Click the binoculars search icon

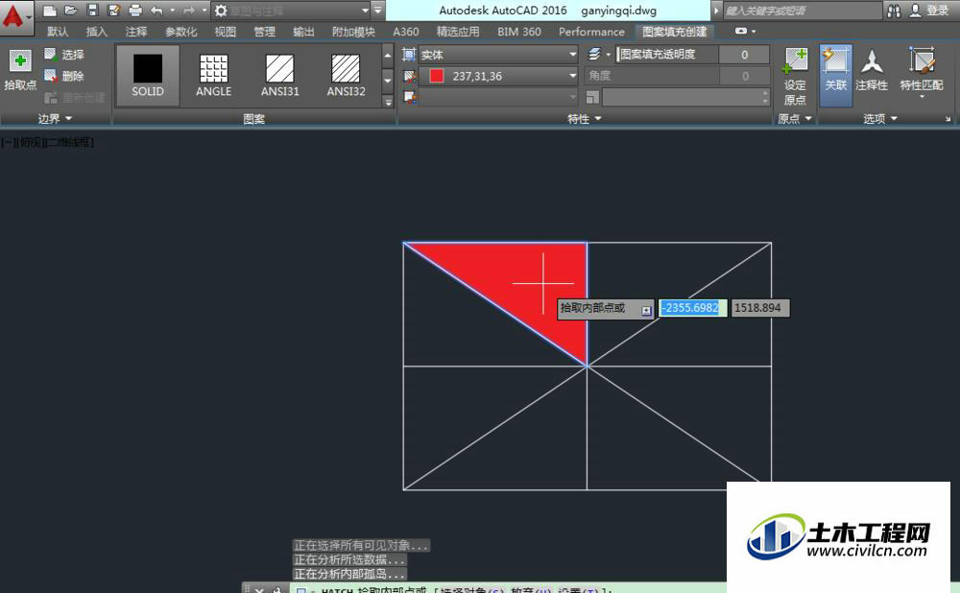tap(894, 11)
